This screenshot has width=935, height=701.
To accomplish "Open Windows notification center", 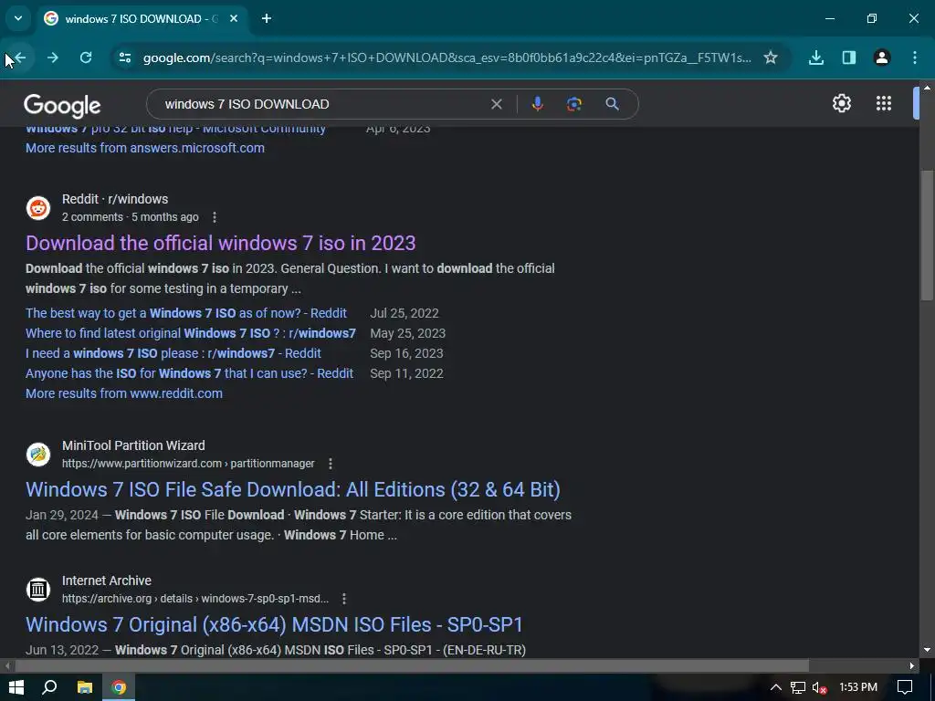I will [x=905, y=687].
